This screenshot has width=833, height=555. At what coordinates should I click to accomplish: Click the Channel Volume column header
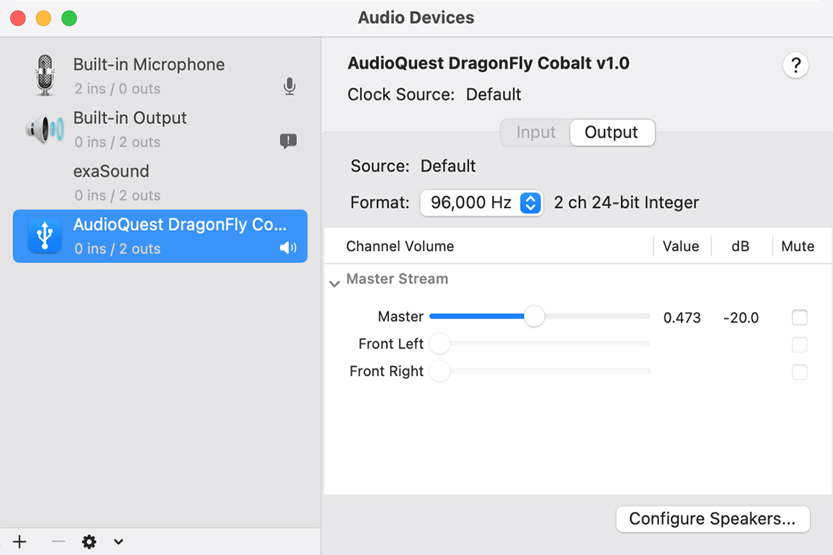click(400, 246)
